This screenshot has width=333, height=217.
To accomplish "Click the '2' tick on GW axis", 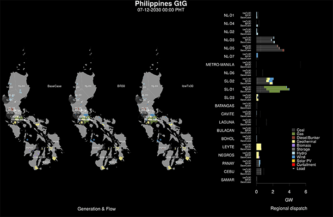I will 273,192.
